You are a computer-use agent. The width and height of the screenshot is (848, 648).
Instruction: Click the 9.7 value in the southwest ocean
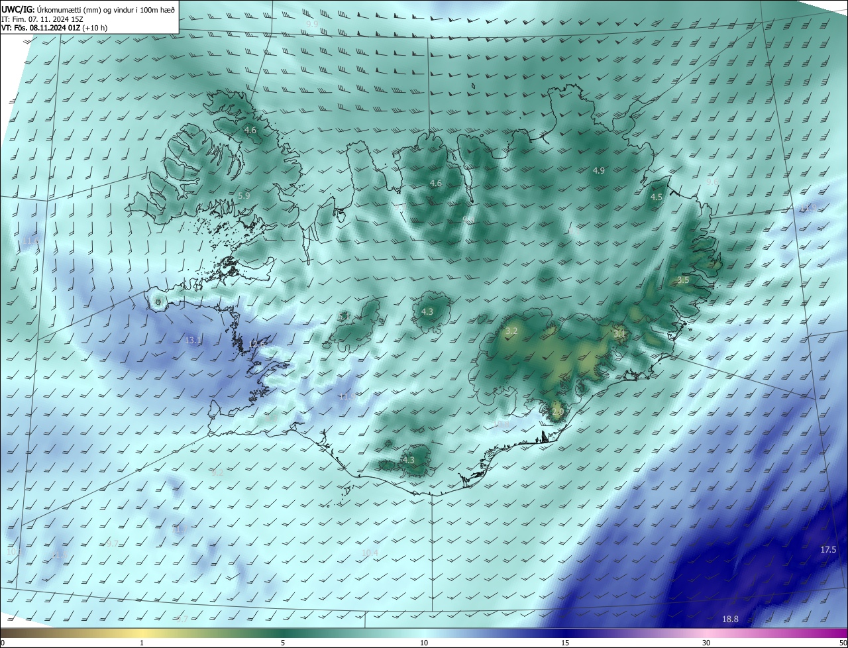point(112,543)
